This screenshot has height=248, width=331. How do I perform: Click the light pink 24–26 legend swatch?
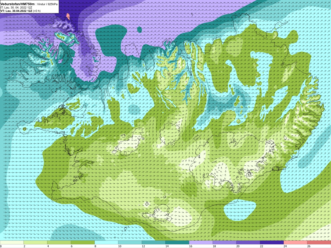tap(295, 243)
